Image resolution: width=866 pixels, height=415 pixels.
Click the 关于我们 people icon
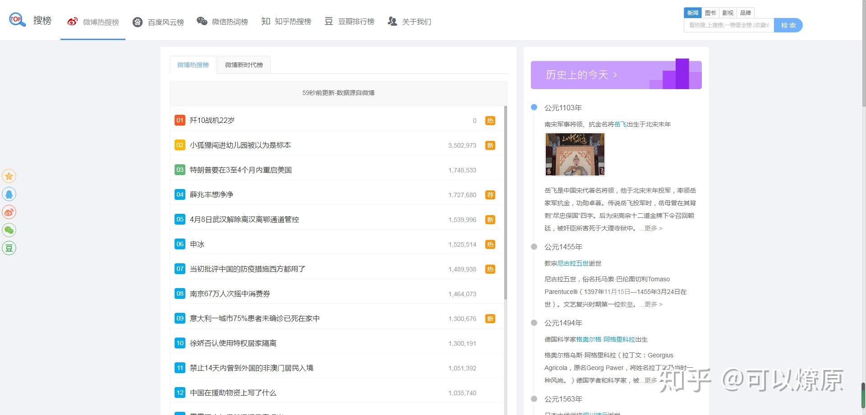pyautogui.click(x=392, y=21)
